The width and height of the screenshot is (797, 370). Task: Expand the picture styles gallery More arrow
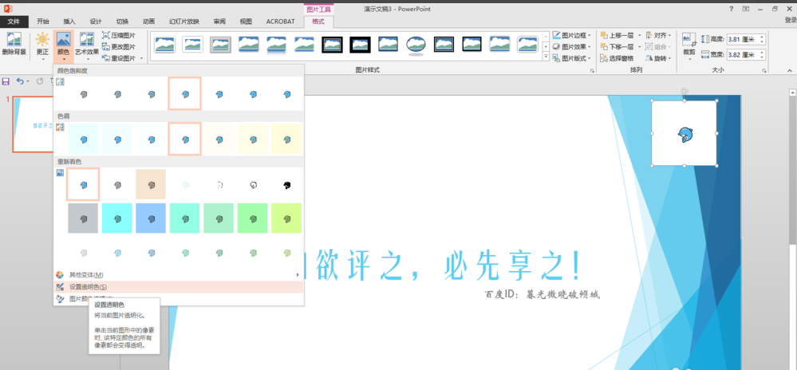pyautogui.click(x=546, y=57)
